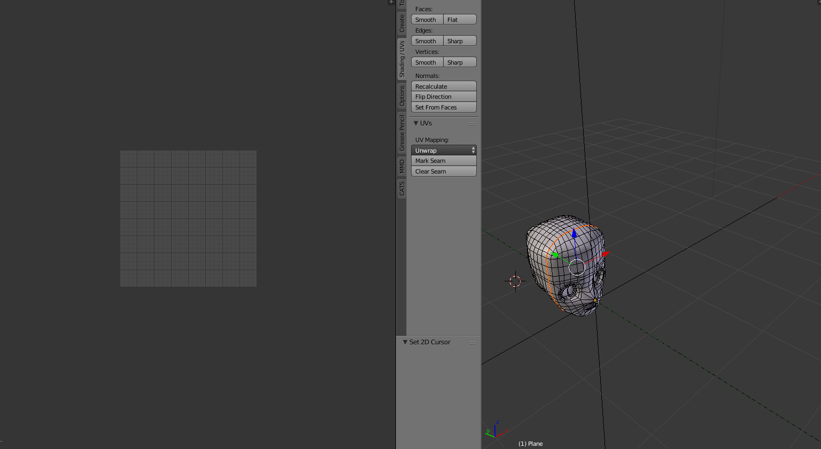Collapse the UVs panel triangle
821x449 pixels.
tap(416, 123)
